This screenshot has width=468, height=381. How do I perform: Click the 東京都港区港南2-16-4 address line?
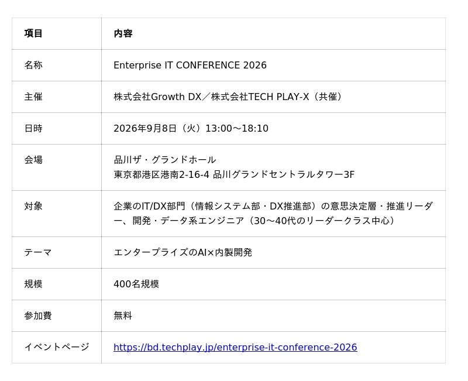pyautogui.click(x=234, y=174)
